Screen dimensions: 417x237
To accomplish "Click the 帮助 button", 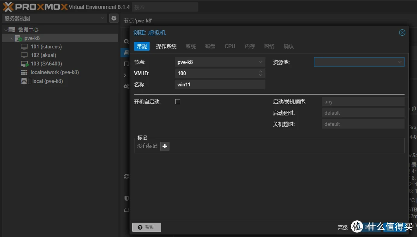I will (147, 227).
